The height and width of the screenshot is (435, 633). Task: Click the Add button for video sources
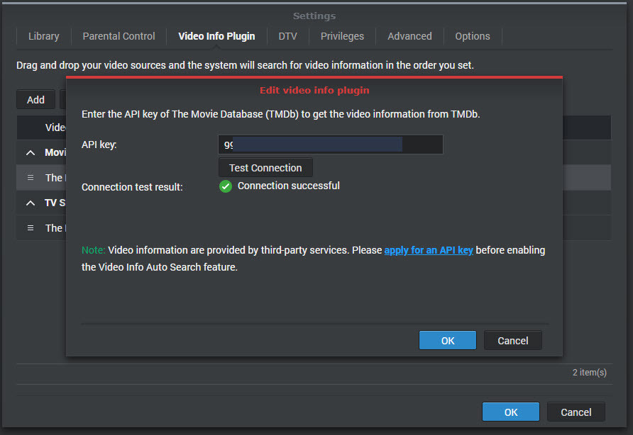pos(35,99)
